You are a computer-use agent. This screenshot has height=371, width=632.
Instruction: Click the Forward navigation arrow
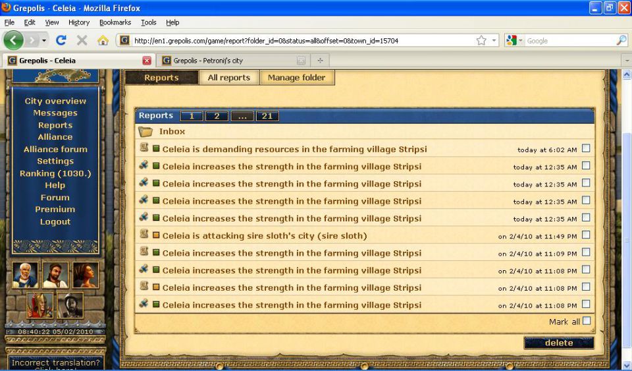point(32,40)
